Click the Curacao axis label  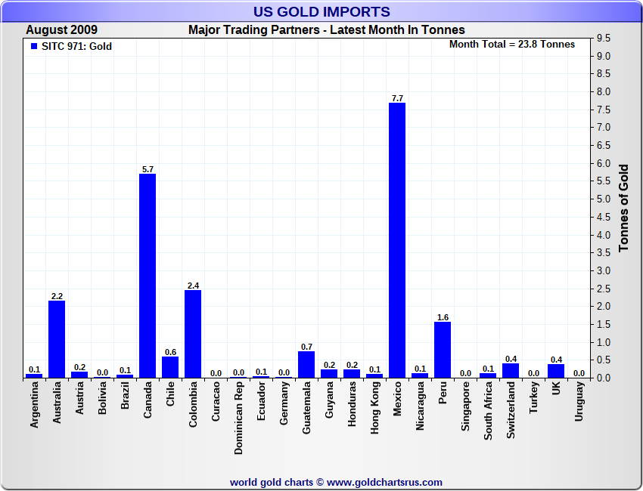pos(216,401)
